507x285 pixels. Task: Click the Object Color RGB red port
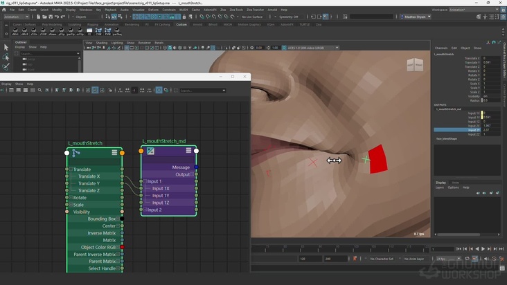click(122, 247)
